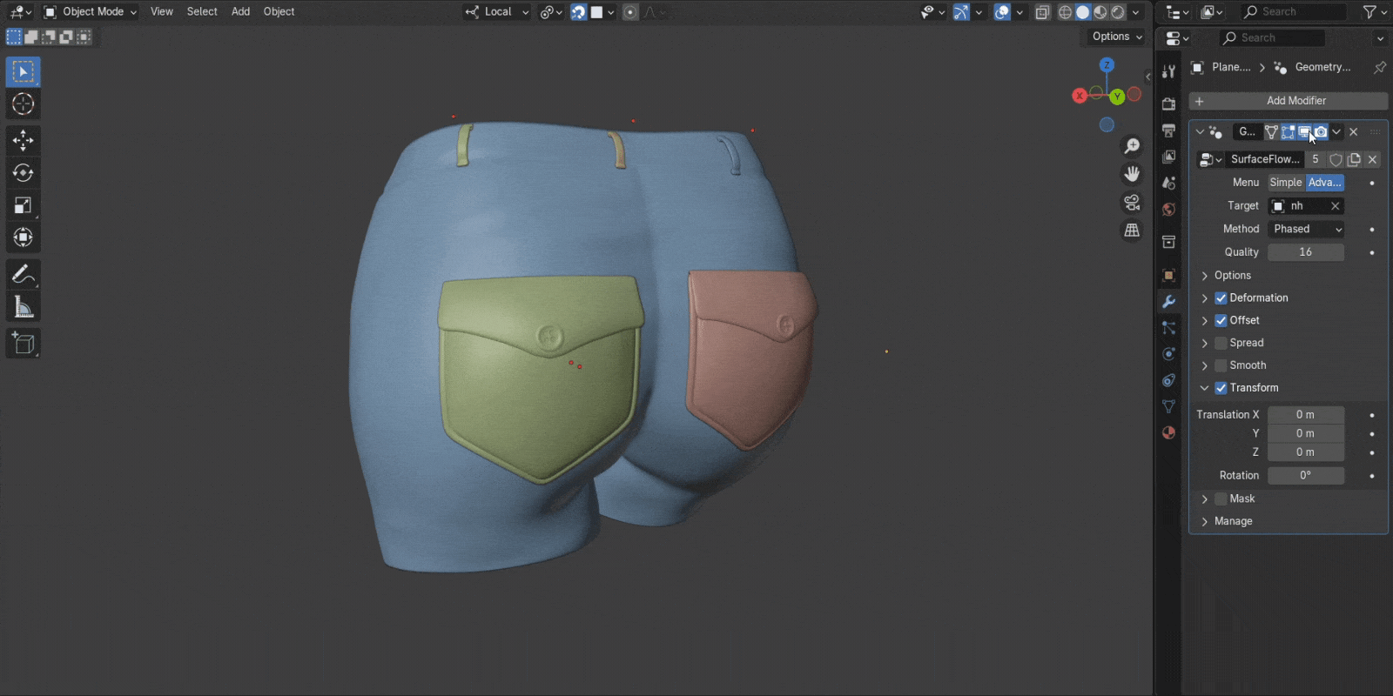Image resolution: width=1393 pixels, height=696 pixels.
Task: Open the Tool properties tab
Action: point(1168,71)
